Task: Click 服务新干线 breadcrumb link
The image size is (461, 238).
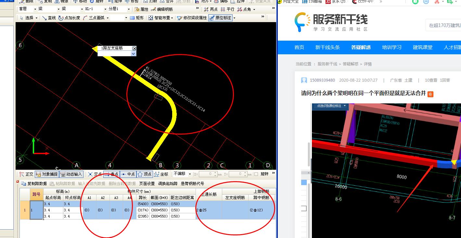Action: (x=327, y=64)
